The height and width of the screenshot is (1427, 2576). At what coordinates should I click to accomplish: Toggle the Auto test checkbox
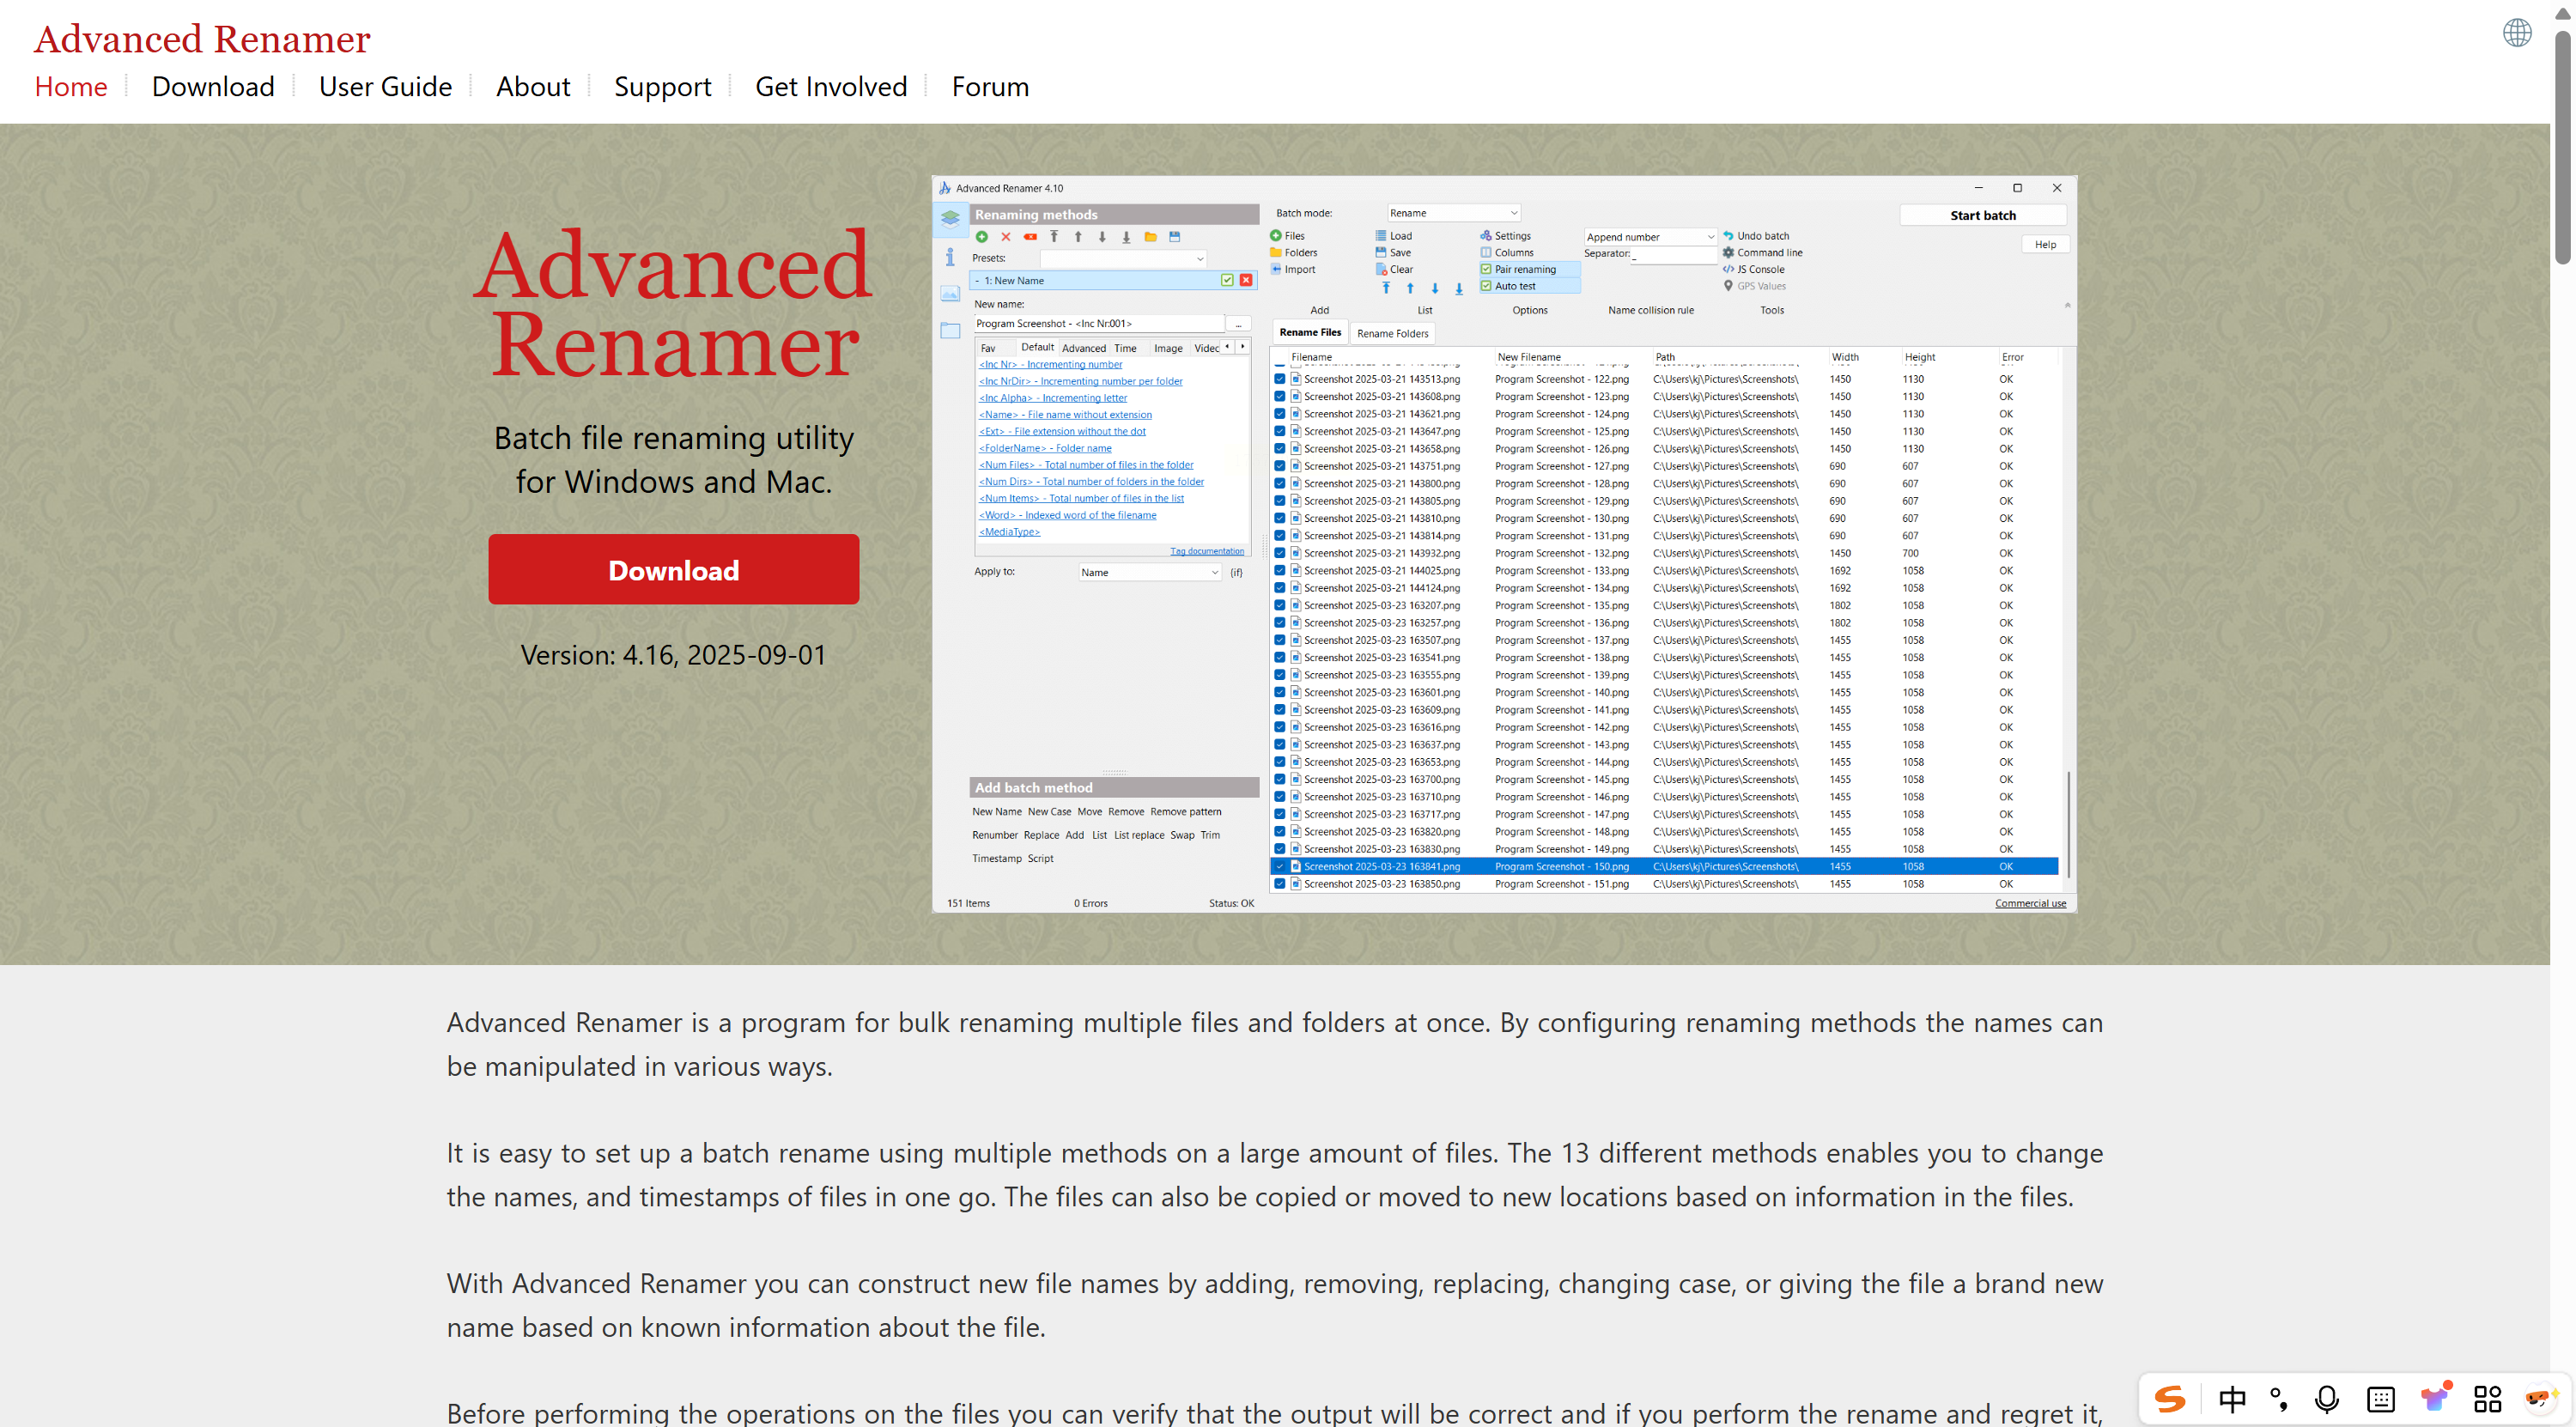pyautogui.click(x=1486, y=286)
